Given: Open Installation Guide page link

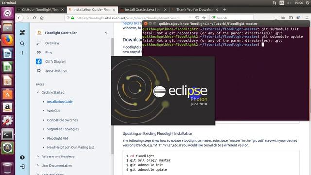Looking at the screenshot, I should point(60,102).
